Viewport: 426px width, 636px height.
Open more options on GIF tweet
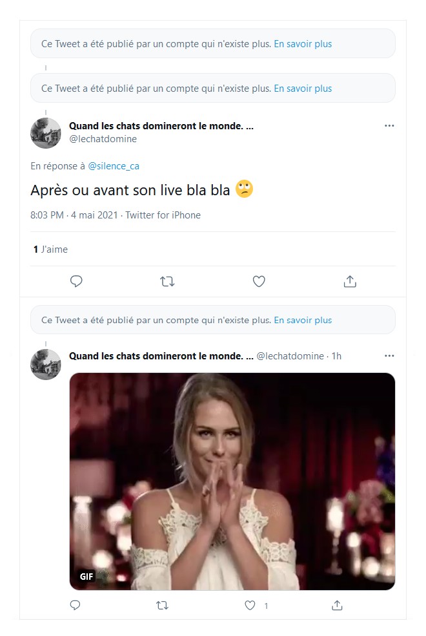coord(389,355)
